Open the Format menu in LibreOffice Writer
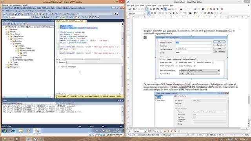251x141 pixels. click(148, 5)
